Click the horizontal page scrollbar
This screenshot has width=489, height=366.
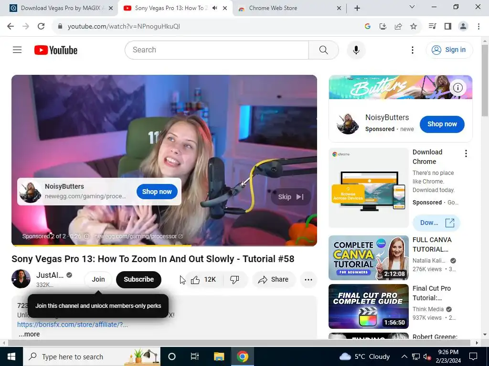click(239, 343)
